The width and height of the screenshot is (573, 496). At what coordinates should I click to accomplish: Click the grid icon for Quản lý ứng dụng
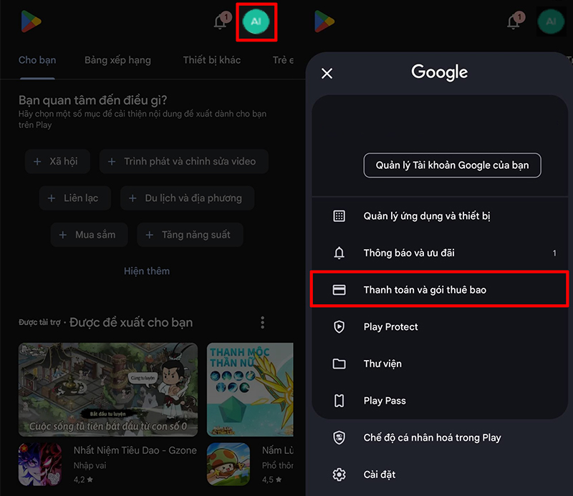pos(340,216)
